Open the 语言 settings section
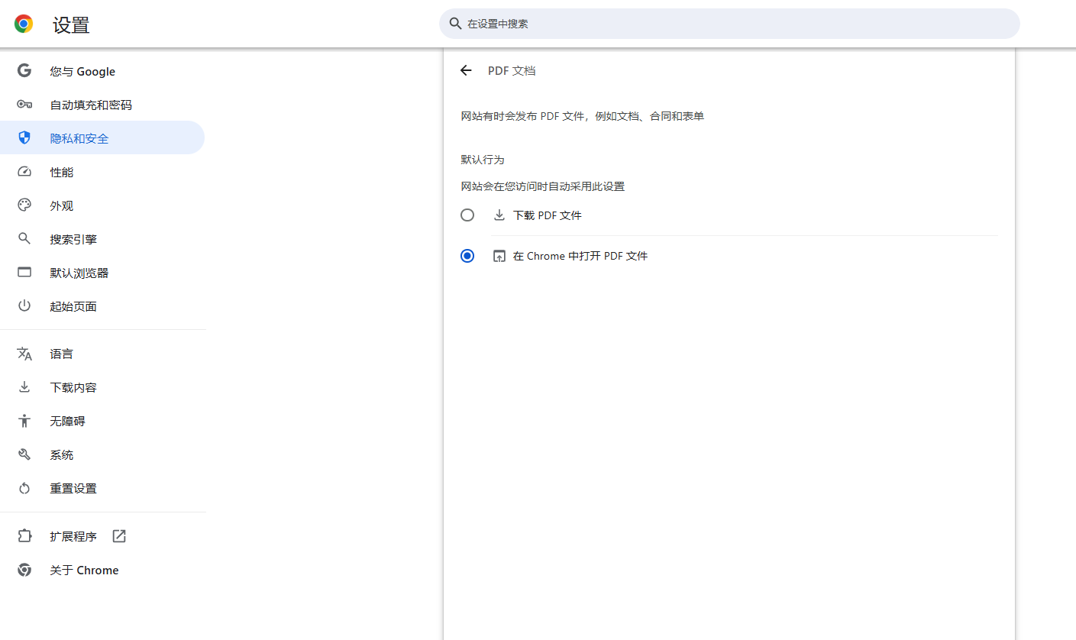This screenshot has height=640, width=1076. pos(102,354)
